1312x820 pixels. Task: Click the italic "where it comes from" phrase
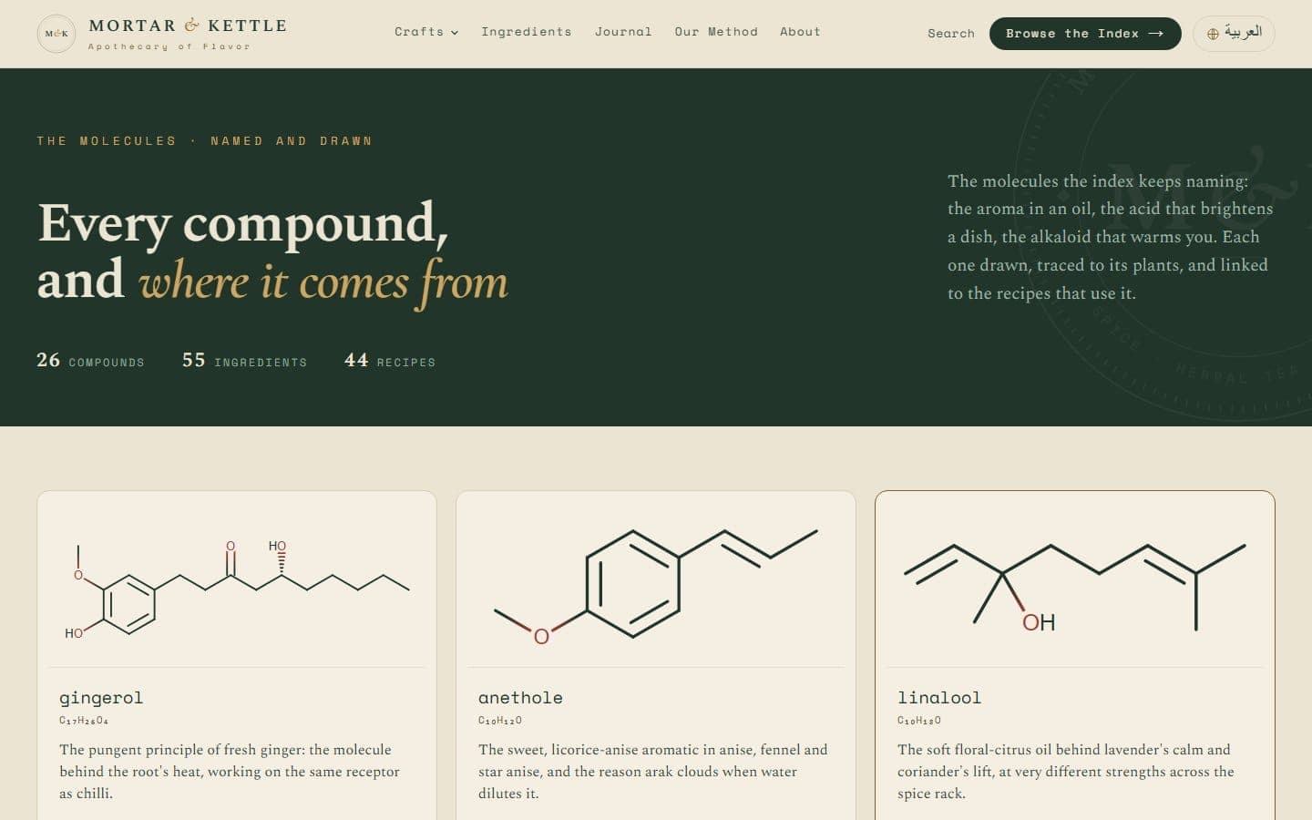coord(323,281)
